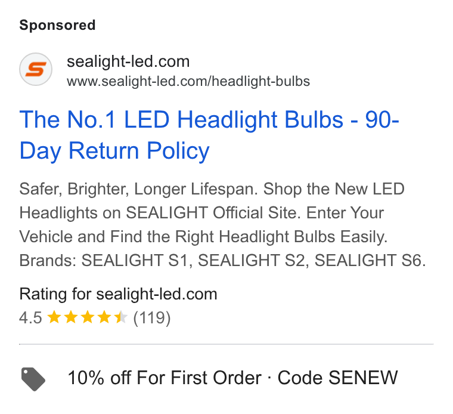
Task: Open the sealight-led.com site name
Action: [128, 61]
